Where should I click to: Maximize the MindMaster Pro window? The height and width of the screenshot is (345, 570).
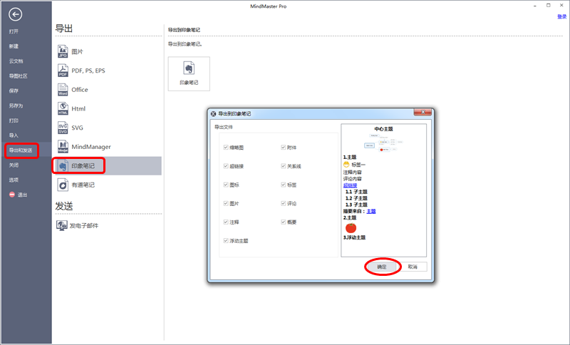(548, 6)
